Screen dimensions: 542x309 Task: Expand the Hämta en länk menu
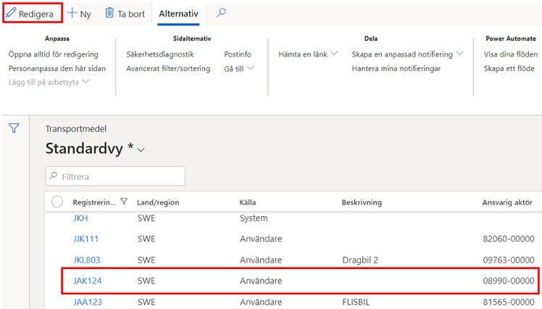pos(334,54)
